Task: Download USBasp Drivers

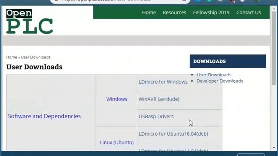Action: pyautogui.click(x=156, y=117)
